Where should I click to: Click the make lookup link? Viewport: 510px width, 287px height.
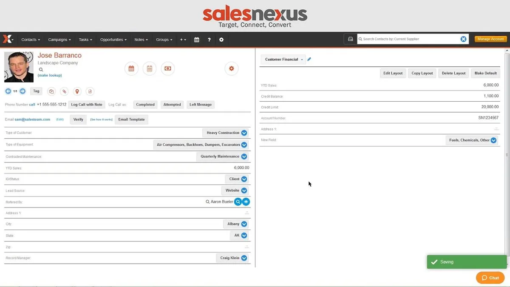pos(50,75)
